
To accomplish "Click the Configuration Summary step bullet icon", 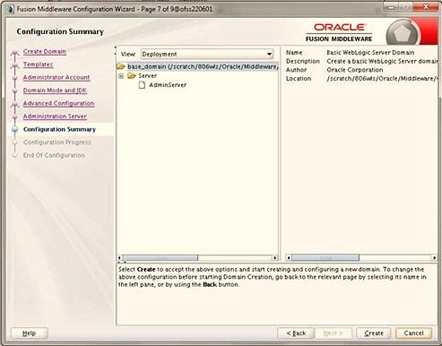I will [14, 129].
